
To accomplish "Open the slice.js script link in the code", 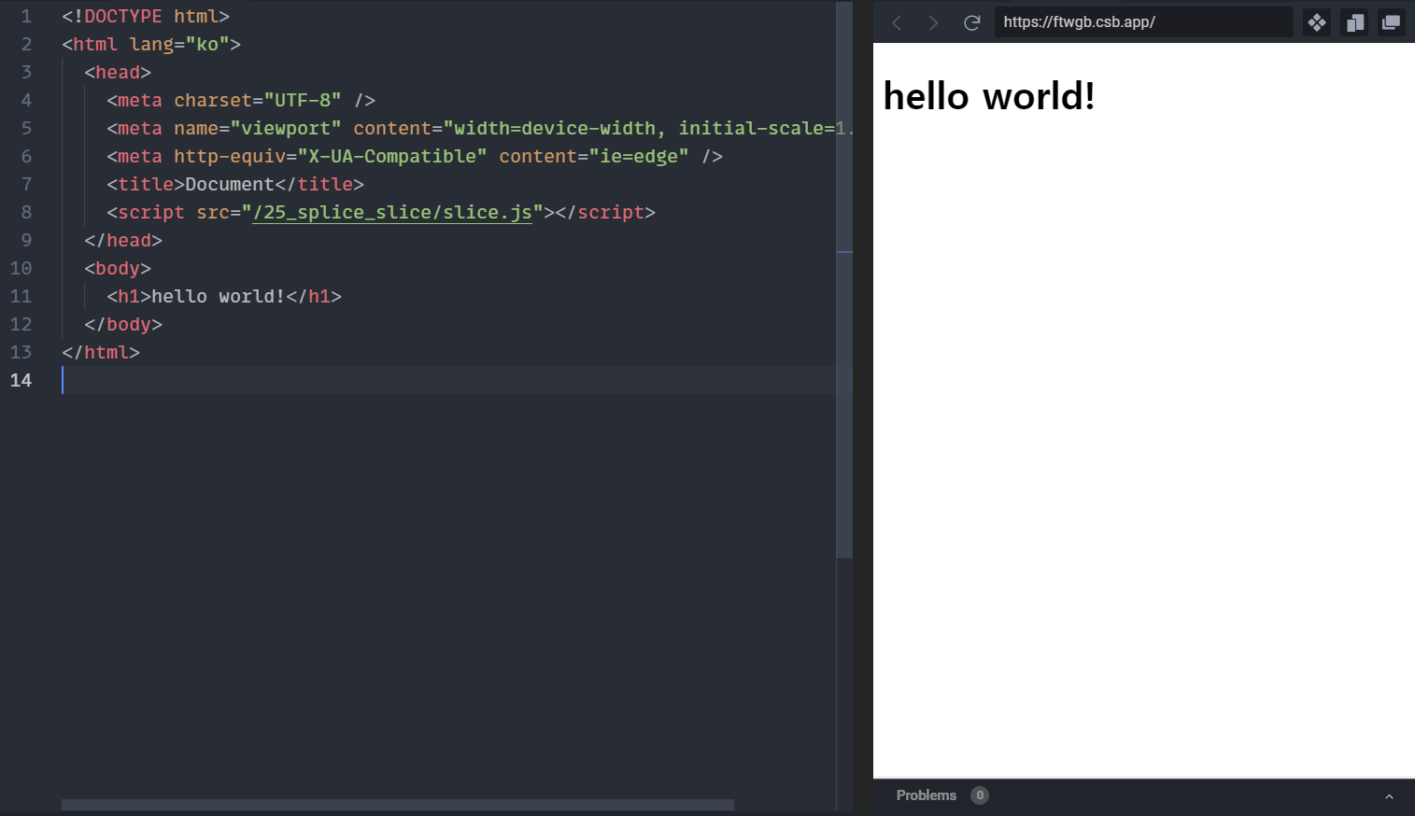I will 392,212.
